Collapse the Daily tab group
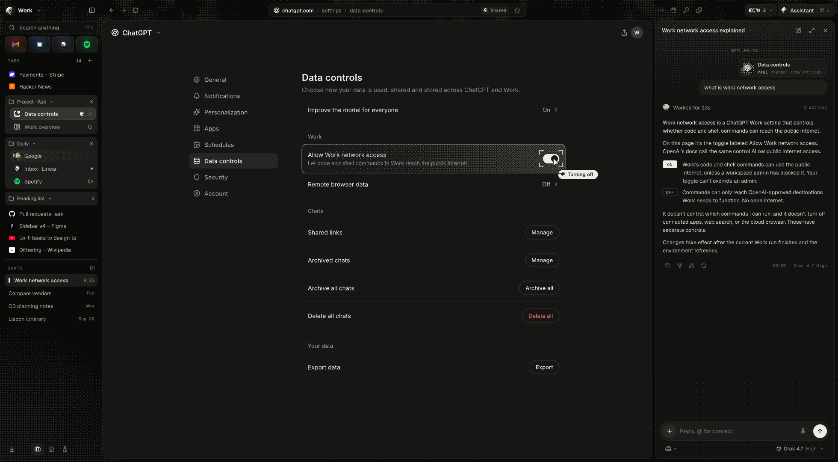 click(x=34, y=144)
